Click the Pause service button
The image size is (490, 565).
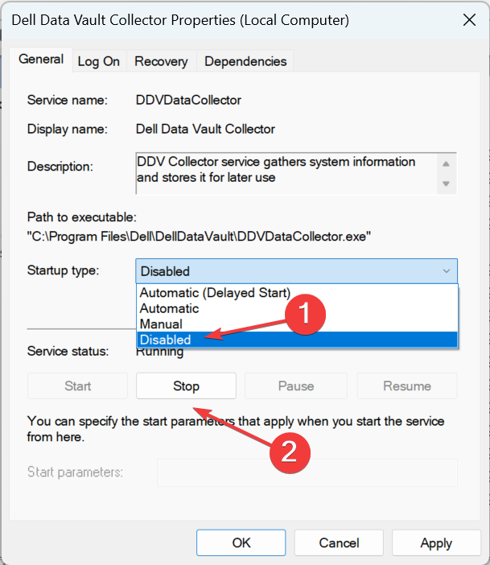point(295,386)
